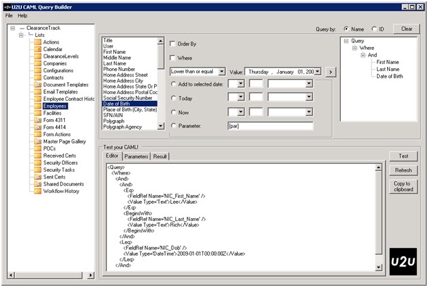428x287 pixels.
Task: Collapse the Query node in query tree
Action: tap(346, 41)
